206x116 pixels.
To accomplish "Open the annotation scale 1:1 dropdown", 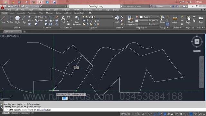I will tap(176, 114).
